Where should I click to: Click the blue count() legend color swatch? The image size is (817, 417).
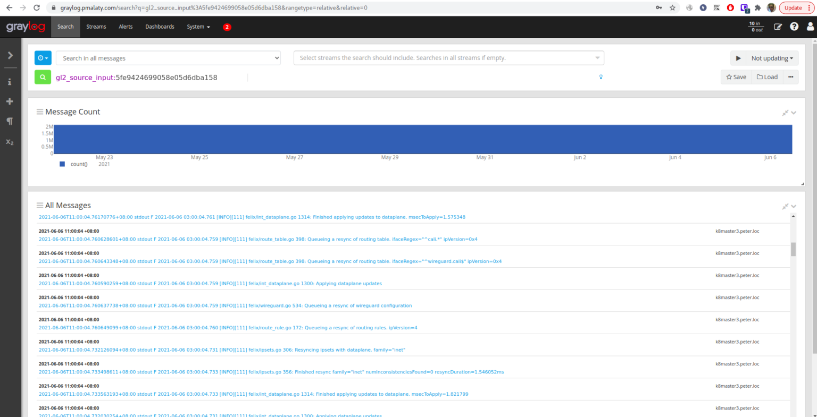tap(61, 164)
